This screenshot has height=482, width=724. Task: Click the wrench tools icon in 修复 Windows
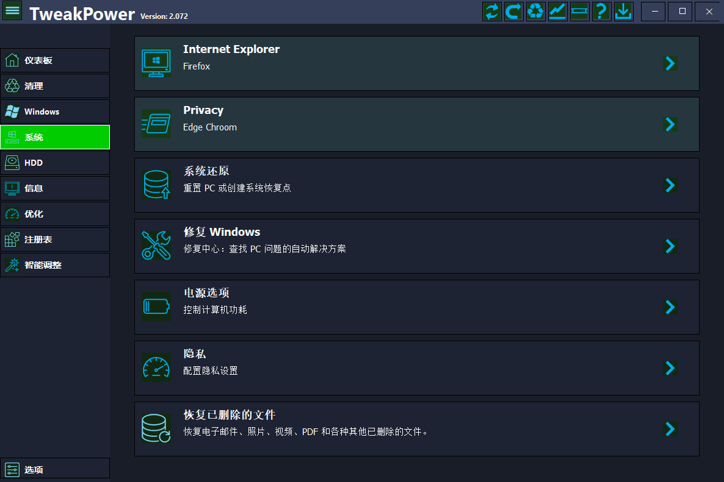pyautogui.click(x=156, y=246)
